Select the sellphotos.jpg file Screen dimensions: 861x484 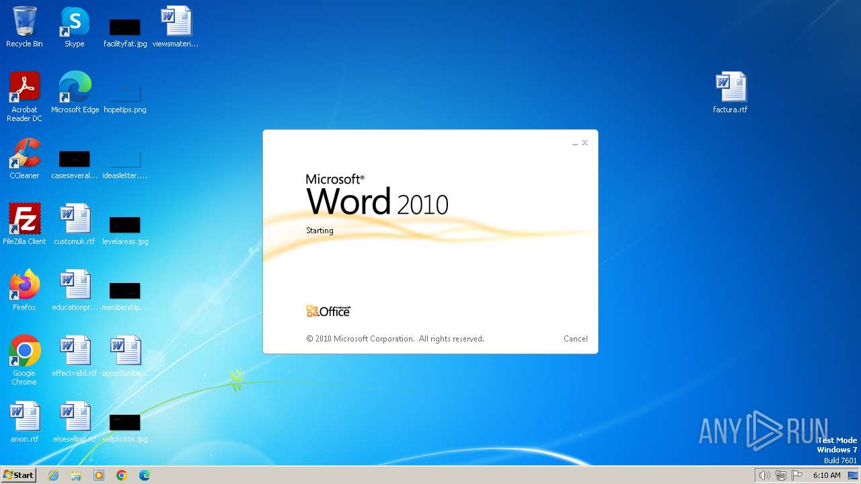pyautogui.click(x=125, y=428)
